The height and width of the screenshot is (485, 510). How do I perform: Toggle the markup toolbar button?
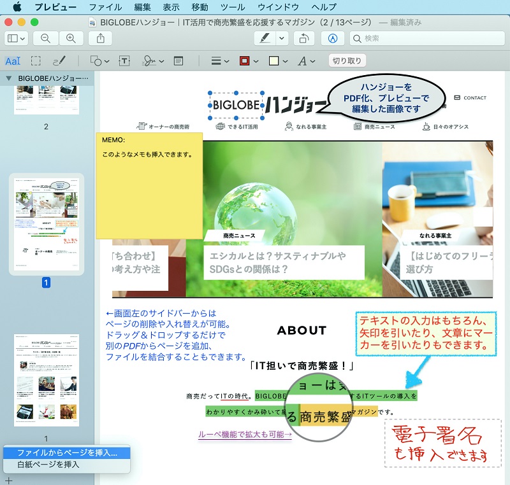click(x=331, y=38)
